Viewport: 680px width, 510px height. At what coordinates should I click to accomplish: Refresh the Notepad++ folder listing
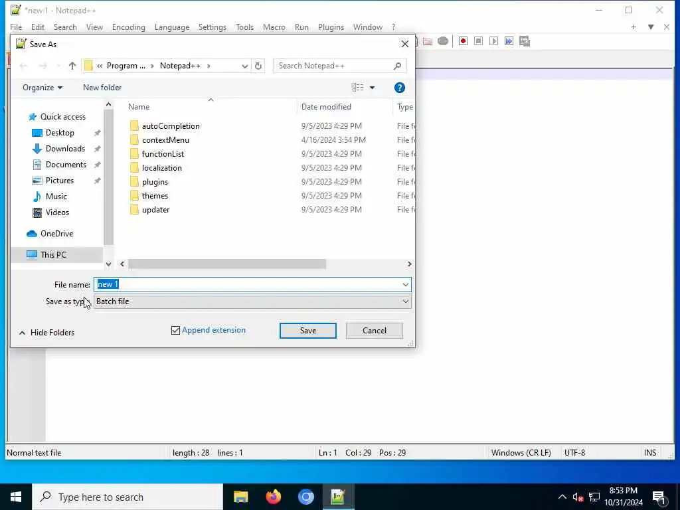(258, 66)
